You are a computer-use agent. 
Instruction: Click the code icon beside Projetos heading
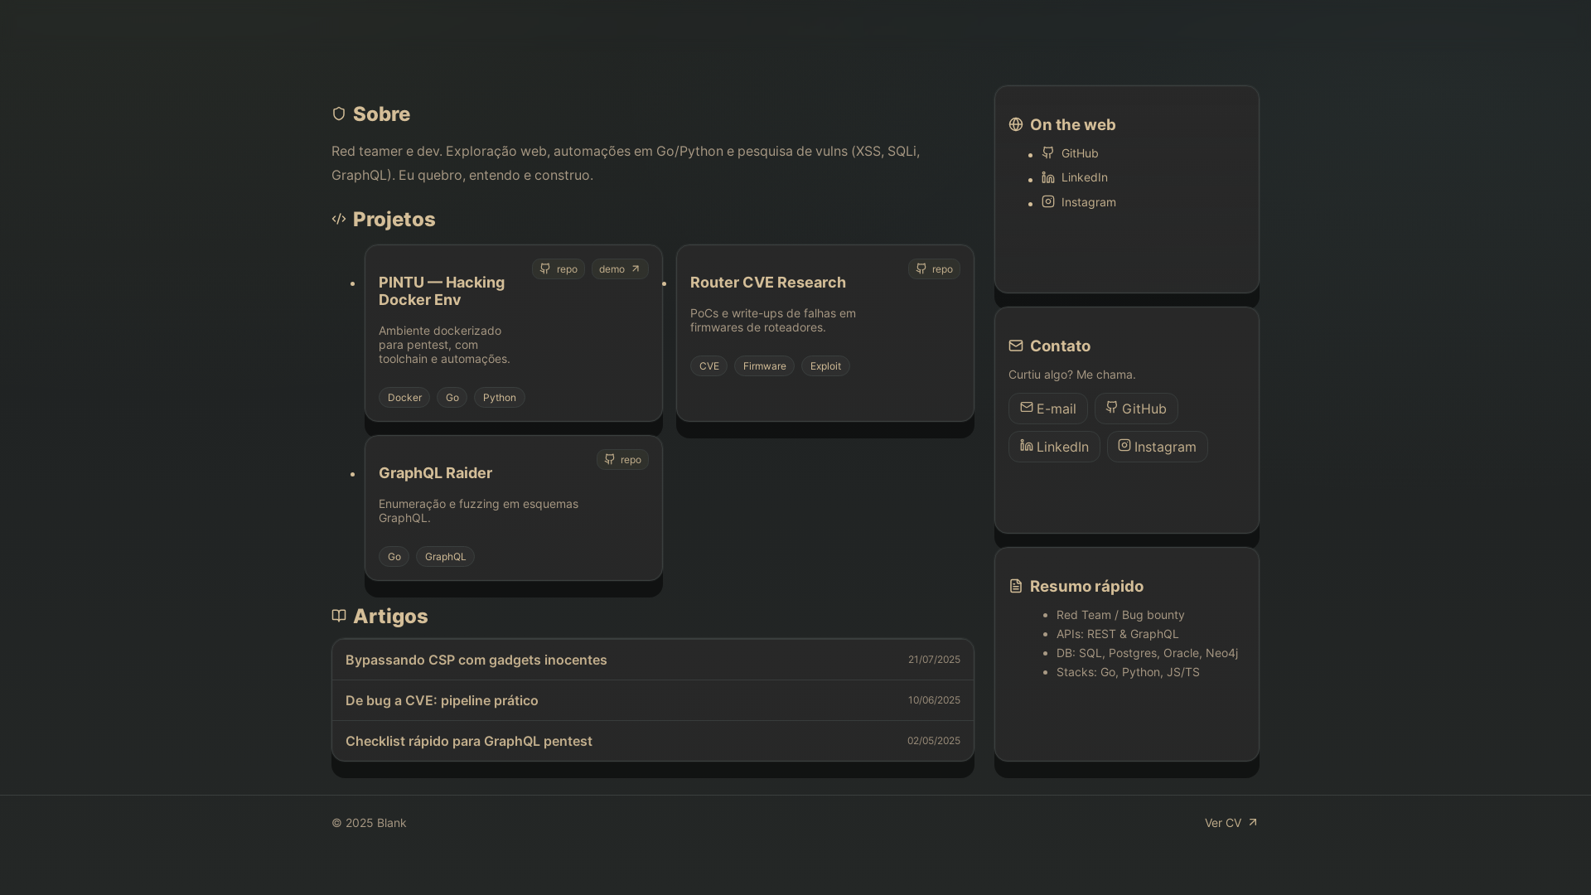coord(339,219)
